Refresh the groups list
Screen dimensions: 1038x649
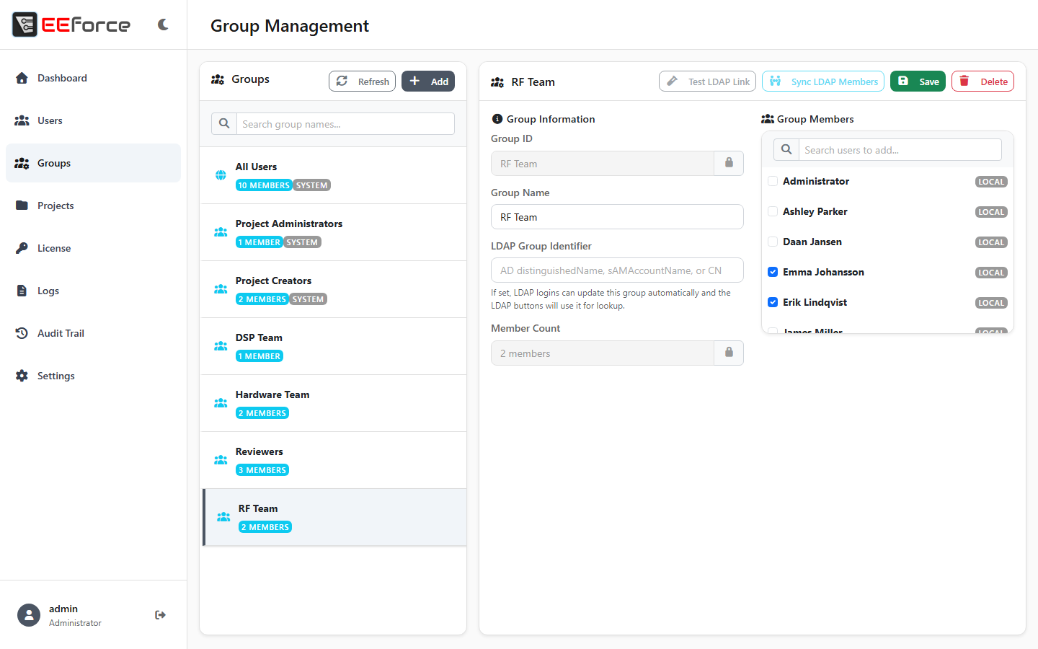point(362,81)
